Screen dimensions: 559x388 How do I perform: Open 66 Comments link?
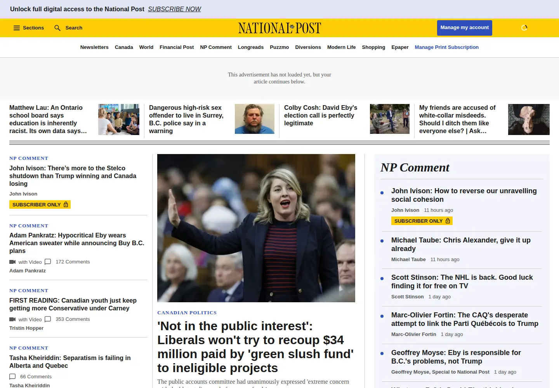pos(36,377)
